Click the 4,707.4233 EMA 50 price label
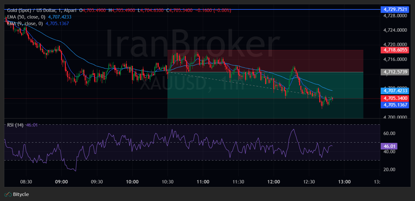The height and width of the screenshot is (201, 415). pos(395,91)
